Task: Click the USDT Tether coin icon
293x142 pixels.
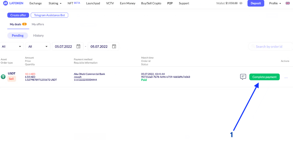Action: (3, 77)
